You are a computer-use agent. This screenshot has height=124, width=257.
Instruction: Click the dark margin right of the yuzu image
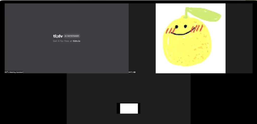[x=239, y=38]
